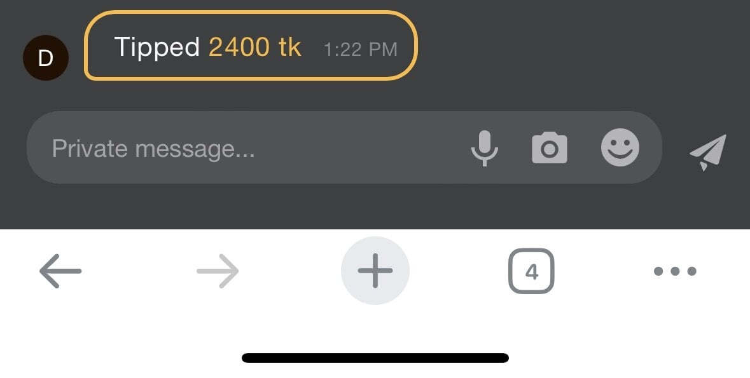This screenshot has width=750, height=378.
Task: Open the three-dot browser menu
Action: pyautogui.click(x=675, y=271)
